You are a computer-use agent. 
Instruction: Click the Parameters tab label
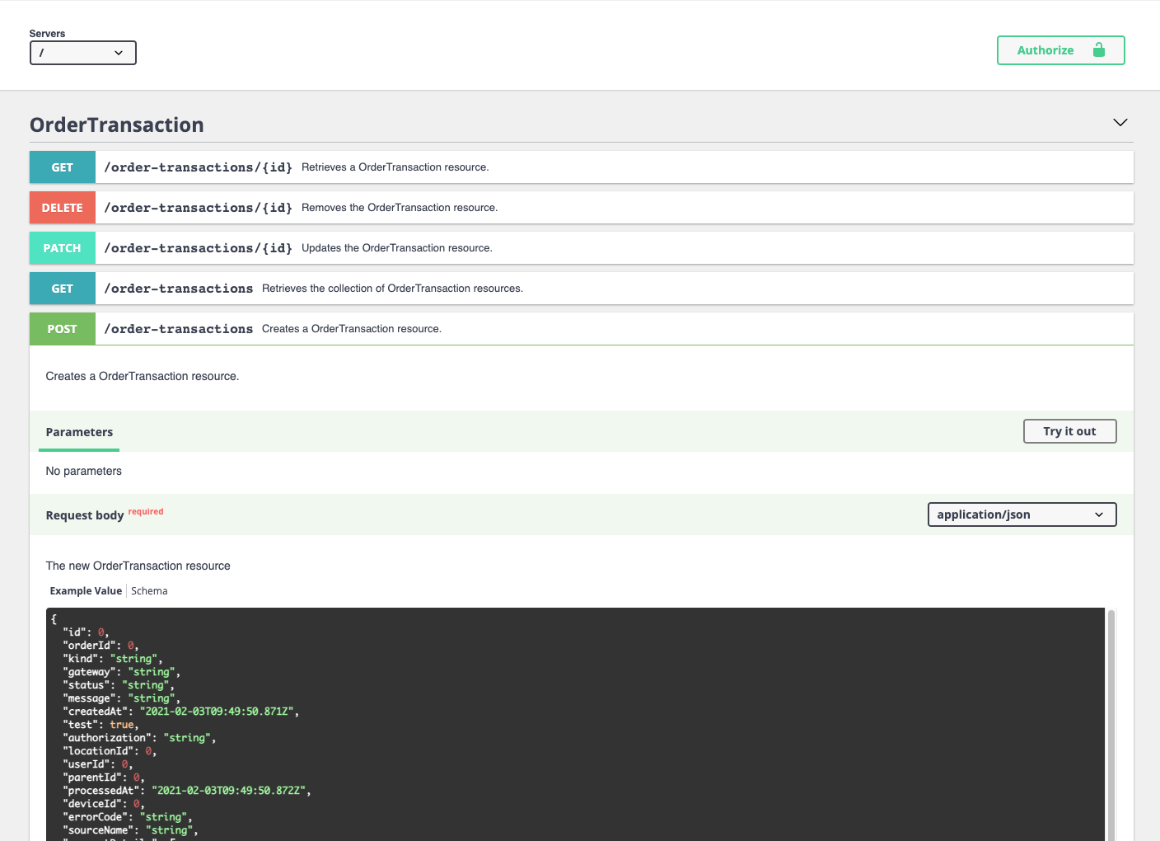[x=79, y=431]
